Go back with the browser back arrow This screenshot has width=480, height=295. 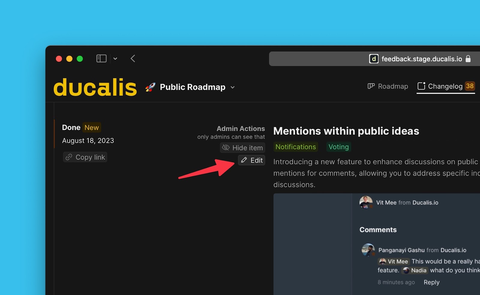pyautogui.click(x=133, y=59)
